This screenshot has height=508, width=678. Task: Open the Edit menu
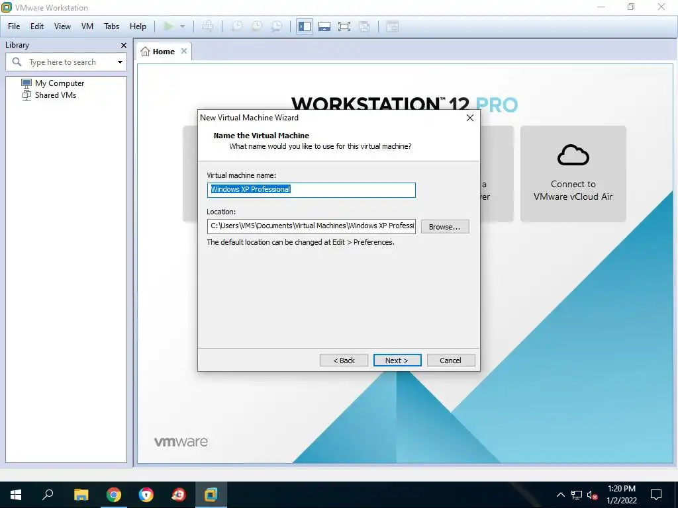click(x=37, y=26)
